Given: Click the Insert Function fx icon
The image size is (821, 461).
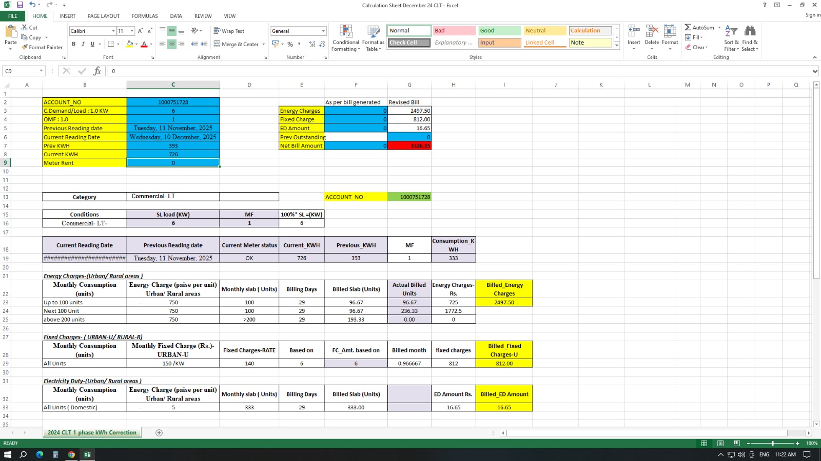Looking at the screenshot, I should click(x=97, y=71).
